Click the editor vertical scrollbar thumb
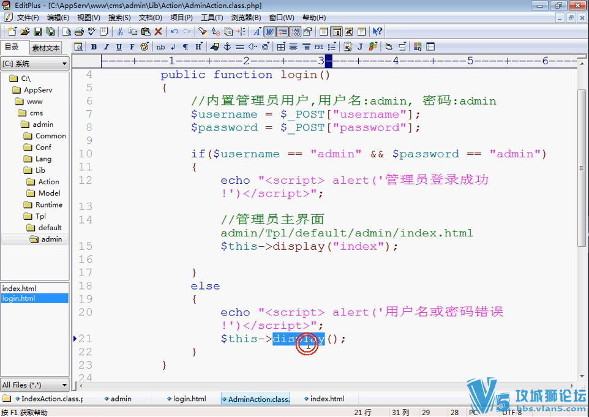This screenshot has height=417, width=589. [582, 168]
